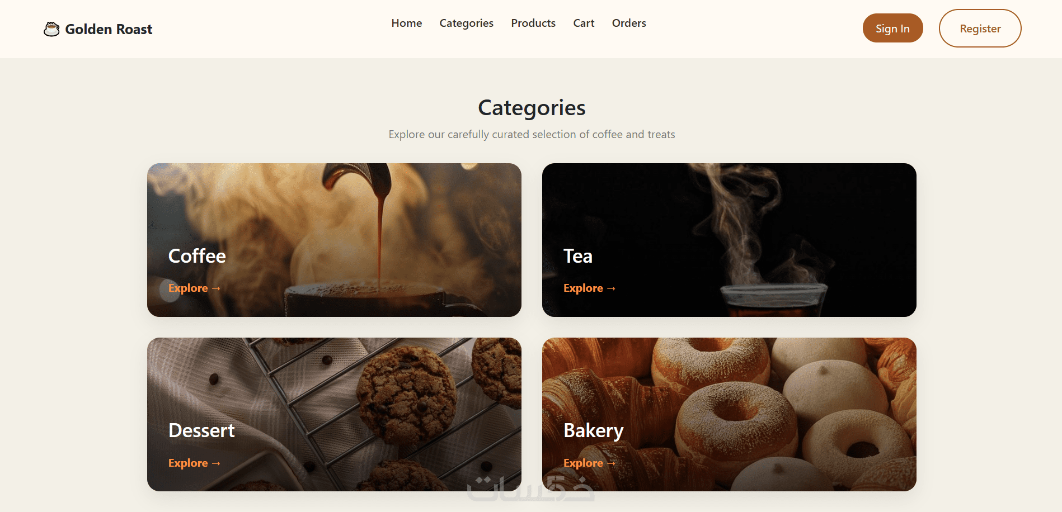Screen dimensions: 1062x512
Task: Open the Cart page from navigation
Action: tap(584, 23)
